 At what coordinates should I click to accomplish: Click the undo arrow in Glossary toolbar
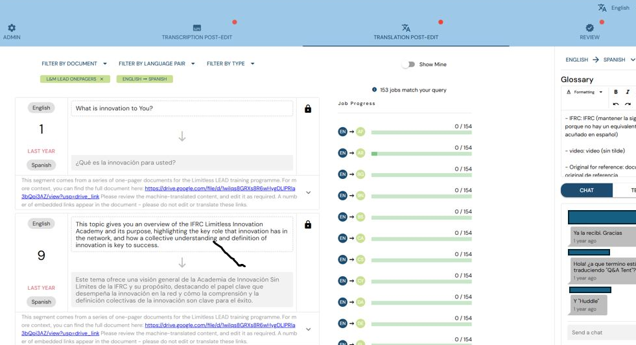[x=616, y=104]
